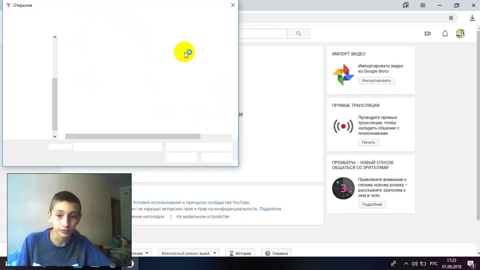Open the Windows action center notifications
The height and width of the screenshot is (270, 480).
pyautogui.click(x=471, y=264)
